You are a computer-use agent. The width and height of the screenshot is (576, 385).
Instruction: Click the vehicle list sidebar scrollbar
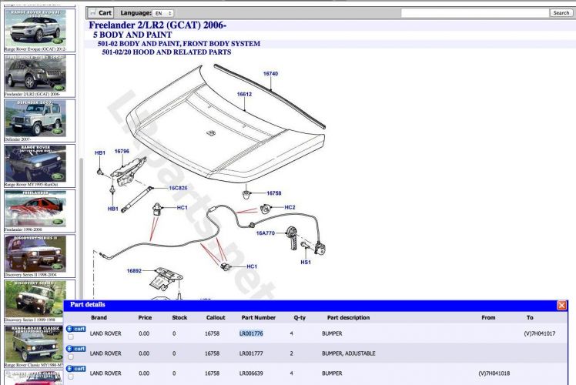(81, 228)
